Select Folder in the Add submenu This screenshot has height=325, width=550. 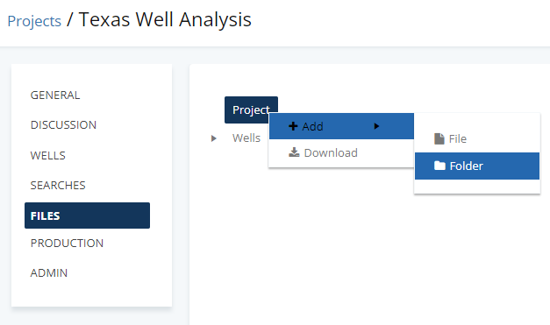coord(477,166)
